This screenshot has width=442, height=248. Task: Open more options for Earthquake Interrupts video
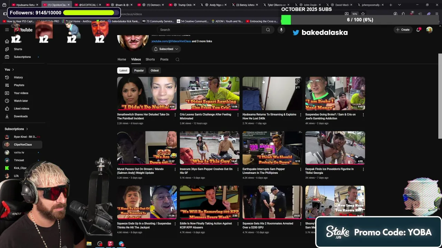pyautogui.click(x=300, y=169)
